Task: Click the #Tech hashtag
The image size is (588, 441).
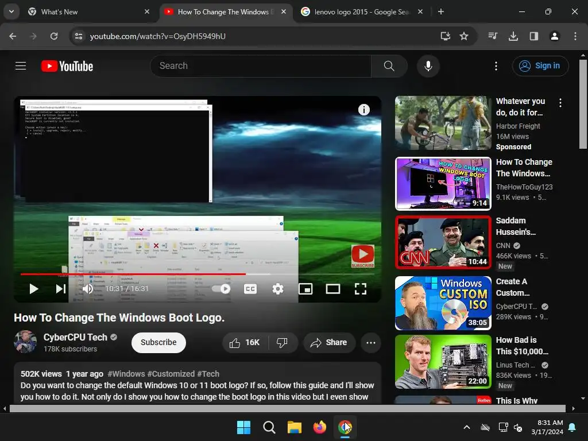Action: tap(208, 374)
